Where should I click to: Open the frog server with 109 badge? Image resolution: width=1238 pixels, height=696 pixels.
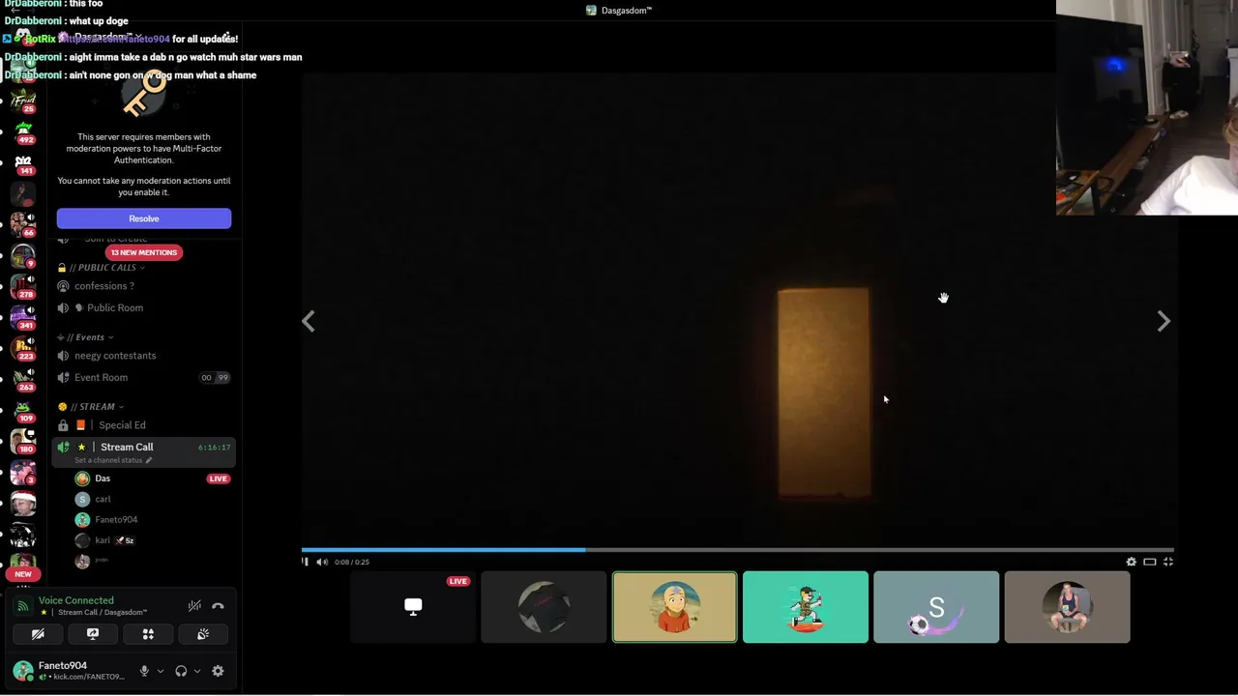tap(23, 410)
